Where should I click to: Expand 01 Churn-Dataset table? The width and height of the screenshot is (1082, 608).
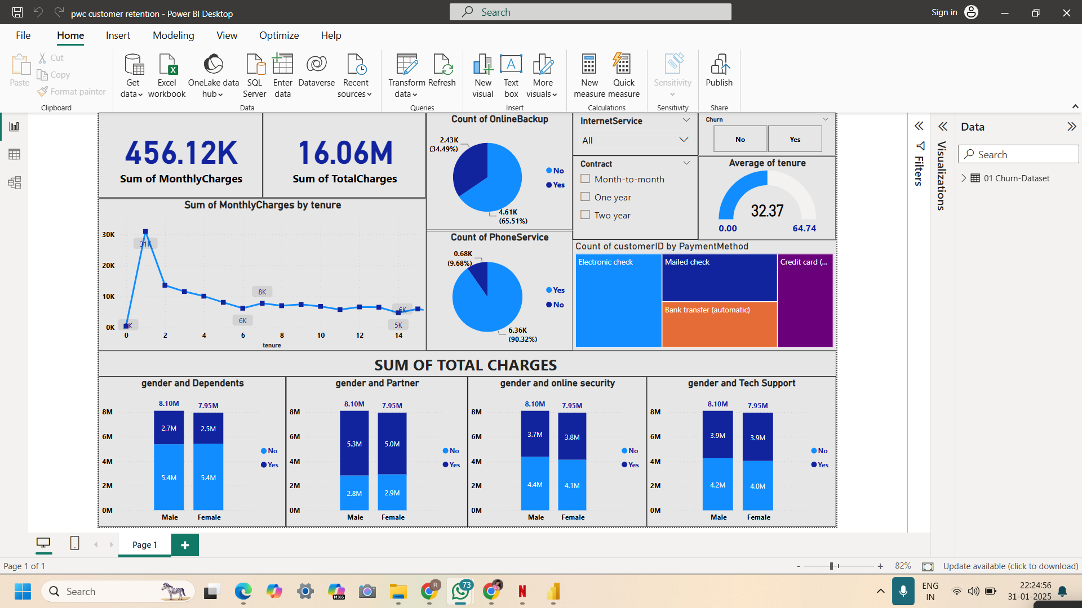pos(964,178)
